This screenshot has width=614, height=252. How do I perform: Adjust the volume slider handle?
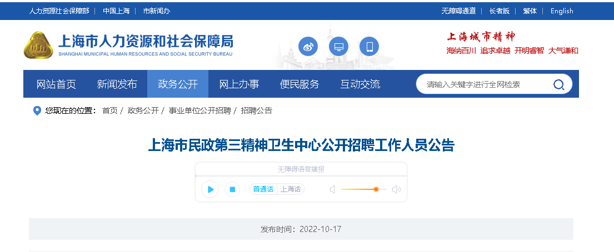376,189
